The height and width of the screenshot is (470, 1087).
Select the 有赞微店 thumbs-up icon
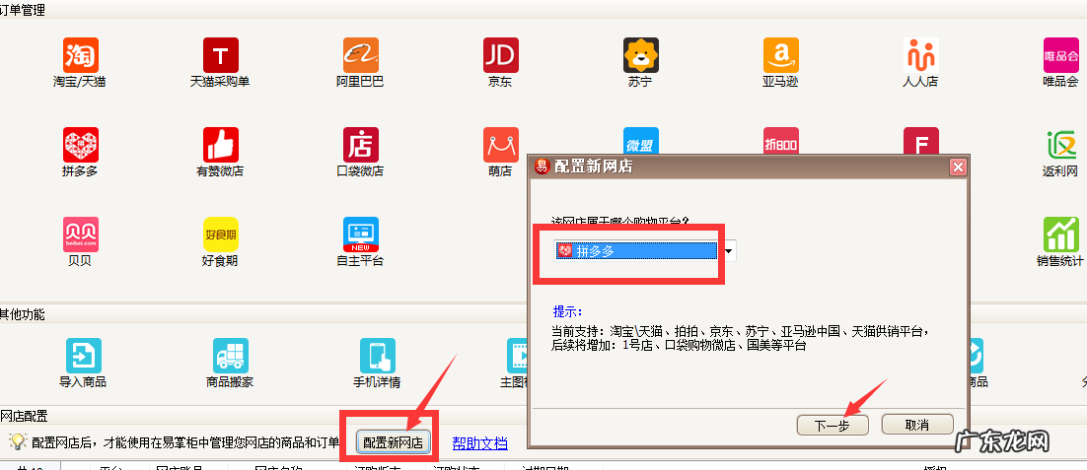tap(220, 145)
